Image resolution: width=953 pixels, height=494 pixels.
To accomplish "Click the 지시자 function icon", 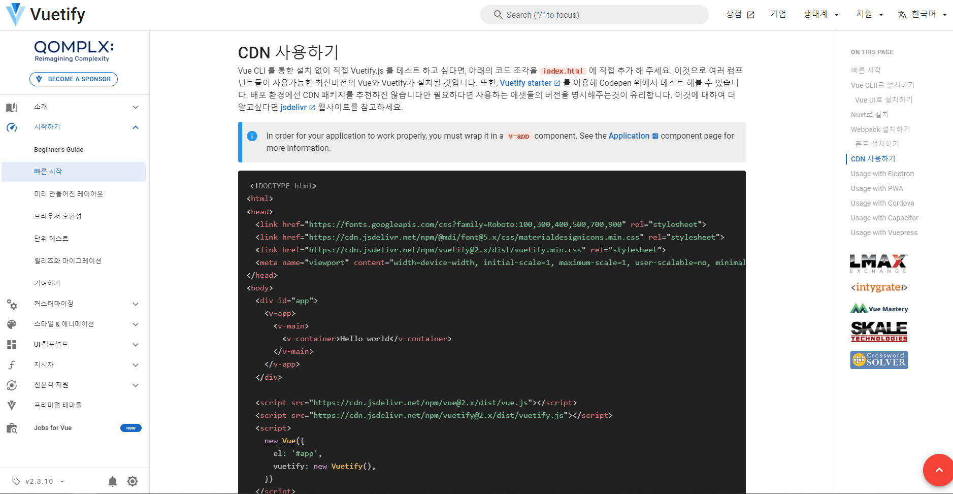I will click(x=12, y=365).
